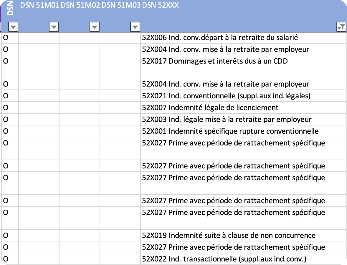Open the DSN 51M02 column filter dropdown
Viewport: 347px width, 265px height.
[94, 27]
